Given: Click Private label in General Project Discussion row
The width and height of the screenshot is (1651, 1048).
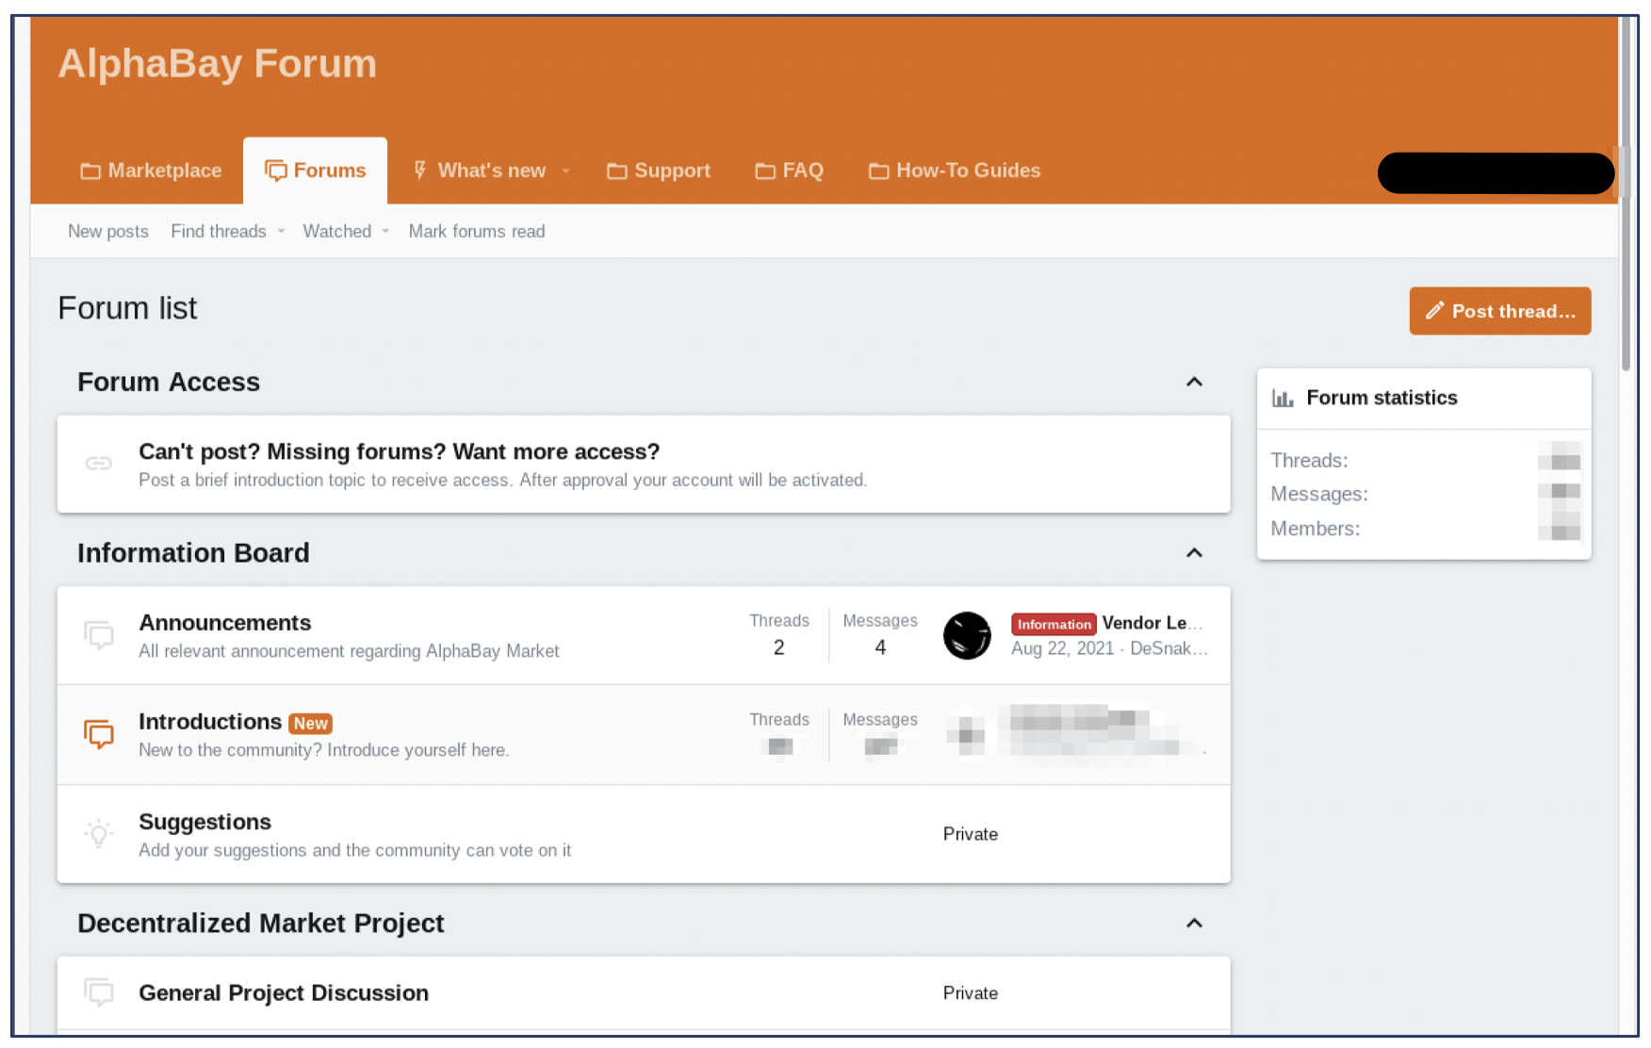Looking at the screenshot, I should (x=971, y=993).
